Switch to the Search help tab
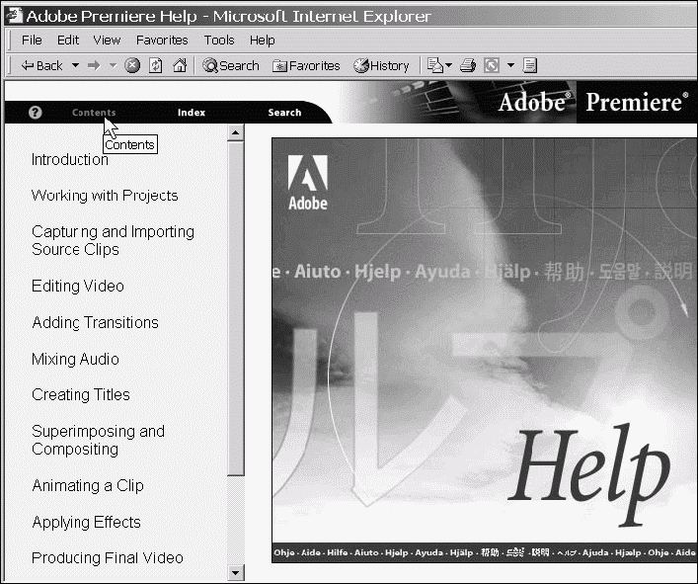The width and height of the screenshot is (698, 584). click(x=284, y=113)
